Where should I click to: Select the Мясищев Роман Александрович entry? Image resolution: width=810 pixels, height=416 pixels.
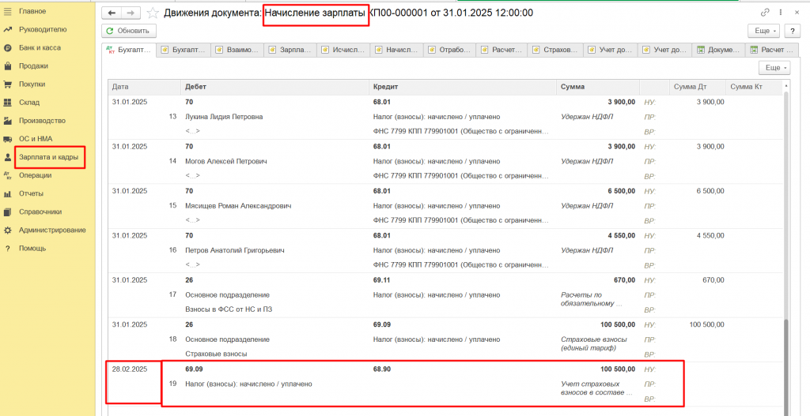238,206
